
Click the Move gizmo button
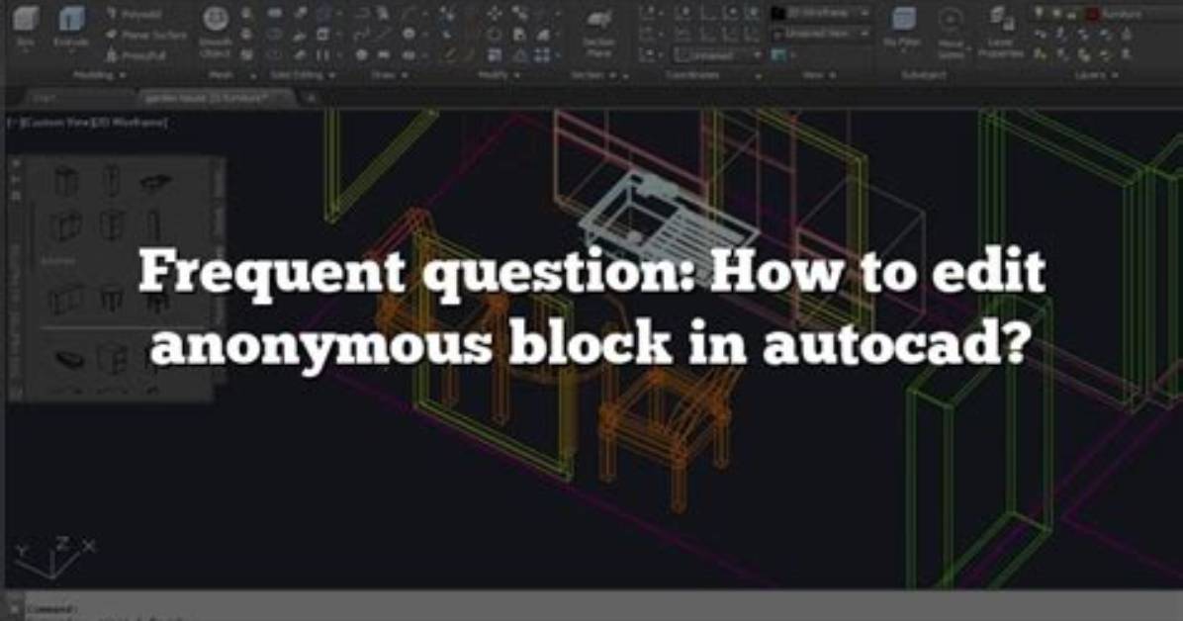pyautogui.click(x=951, y=34)
